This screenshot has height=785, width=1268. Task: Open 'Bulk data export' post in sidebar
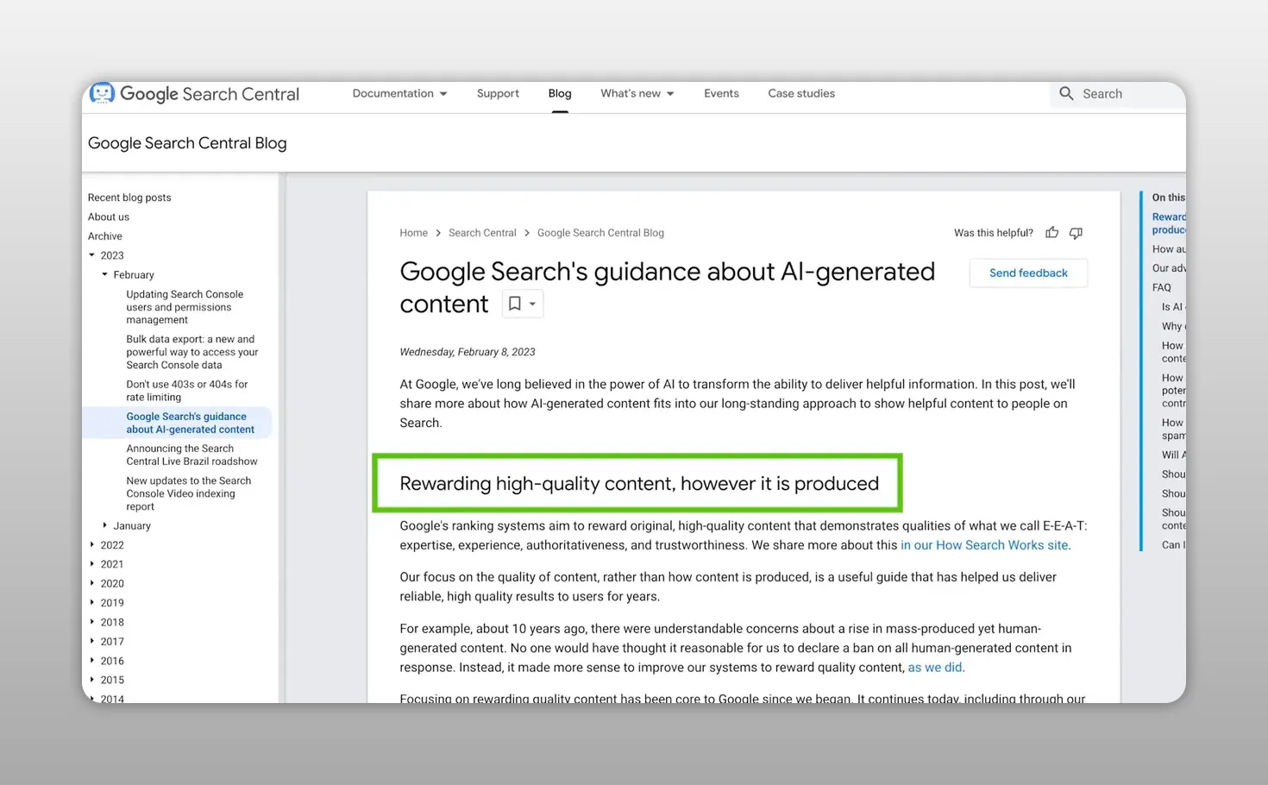tap(192, 352)
